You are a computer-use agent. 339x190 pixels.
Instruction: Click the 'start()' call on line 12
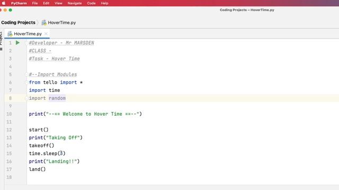pyautogui.click(x=39, y=130)
